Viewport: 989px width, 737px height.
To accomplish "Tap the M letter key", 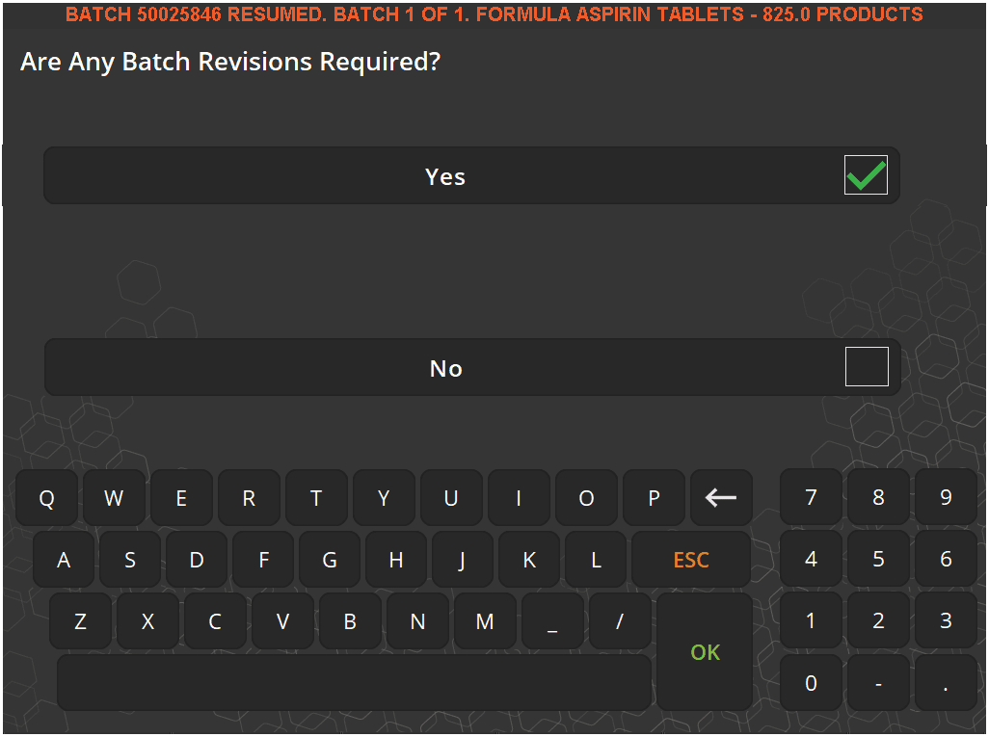I will tap(485, 621).
